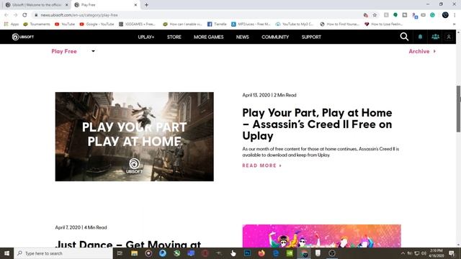
Task: Click the page vertical scrollbar thumb
Action: [x=458, y=109]
